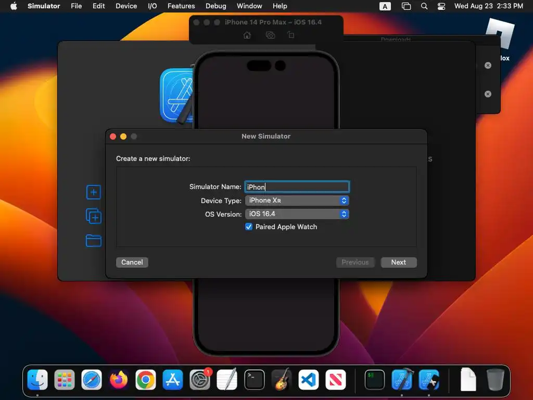Open the Device Type dropdown showing iPhone XR
533x400 pixels.
[297, 201]
